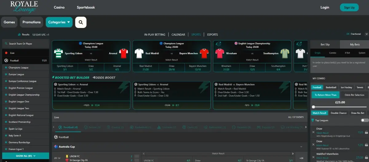Image resolution: width=369 pixels, height=162 pixels.
Task: Select Draw No Bet market filter
Action: tap(358, 113)
